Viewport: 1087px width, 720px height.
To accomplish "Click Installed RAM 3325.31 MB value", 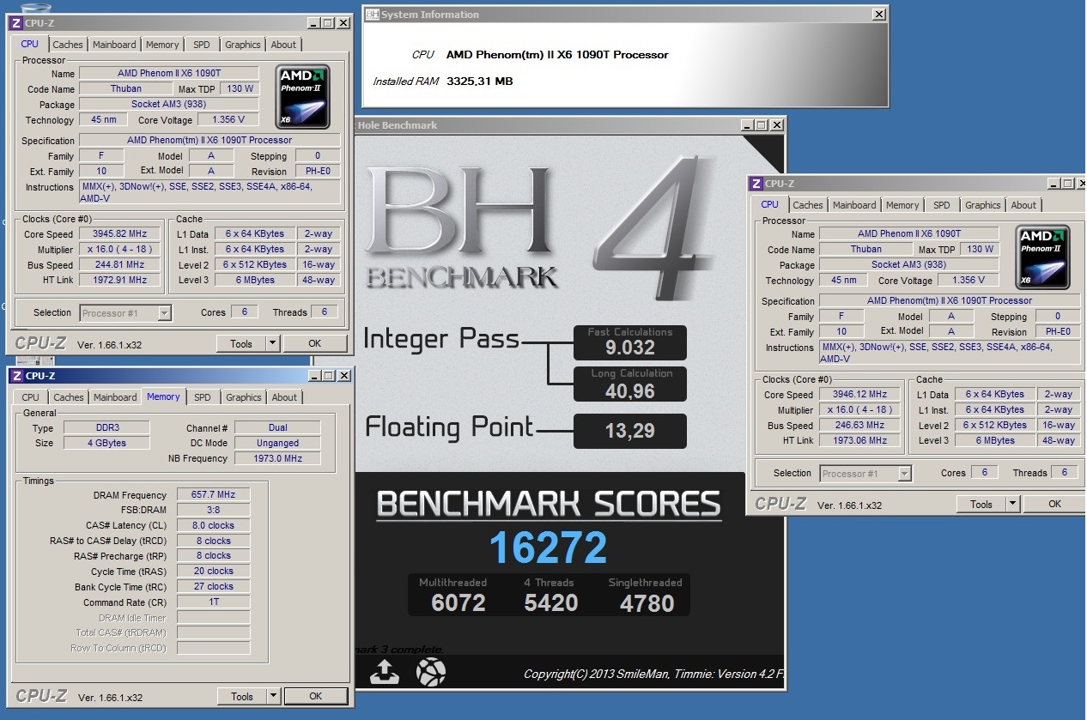I will pyautogui.click(x=480, y=81).
